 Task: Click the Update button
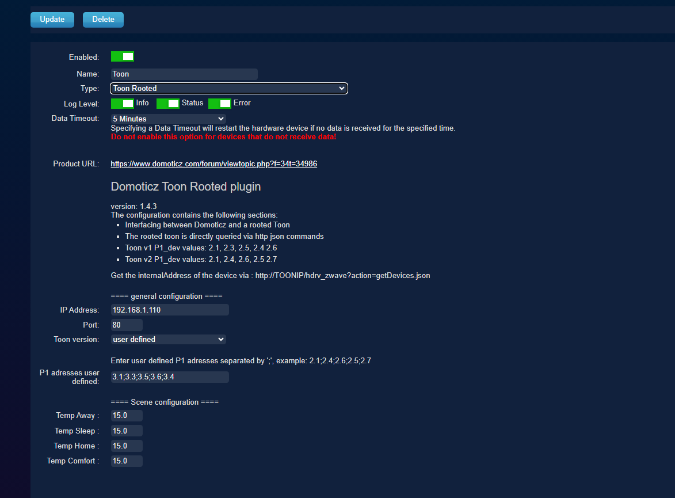click(52, 20)
